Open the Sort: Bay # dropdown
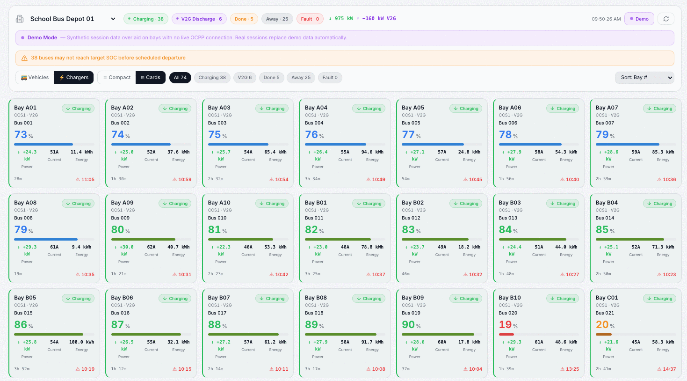Image resolution: width=687 pixels, height=381 pixels. point(644,77)
